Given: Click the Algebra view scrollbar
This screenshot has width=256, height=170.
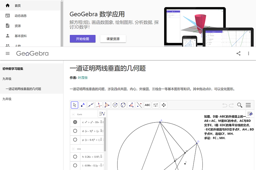Looking at the screenshot, I should click(105, 134).
